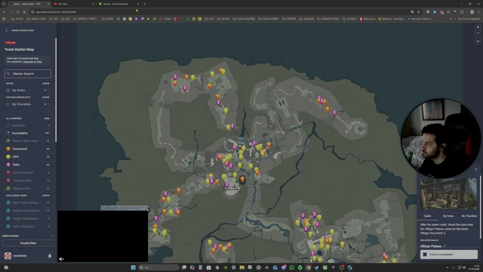Open the SANAL MARKET bookmark folder
The image size is (483, 272).
[x=269, y=19]
